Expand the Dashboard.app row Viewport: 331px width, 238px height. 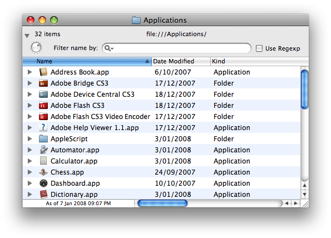[30, 183]
